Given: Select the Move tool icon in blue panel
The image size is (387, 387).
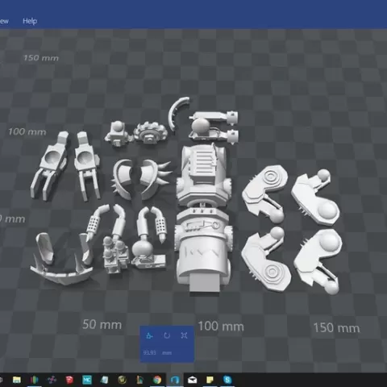Looking at the screenshot, I should [149, 335].
